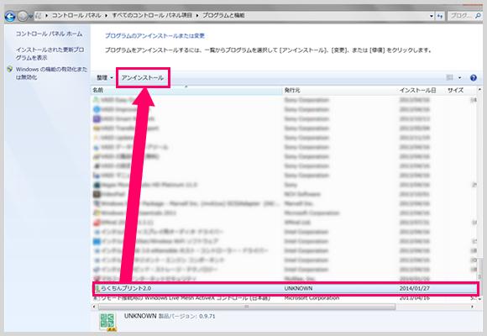Click the Forward navigation arrow button
Screen dimensions: 487x336
click(x=23, y=16)
